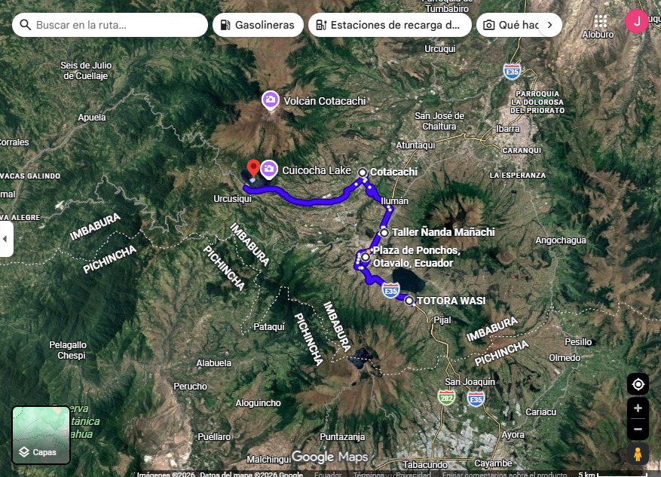661x477 pixels.
Task: Select Volcán Cotacachi photo marker
Action: tap(270, 100)
